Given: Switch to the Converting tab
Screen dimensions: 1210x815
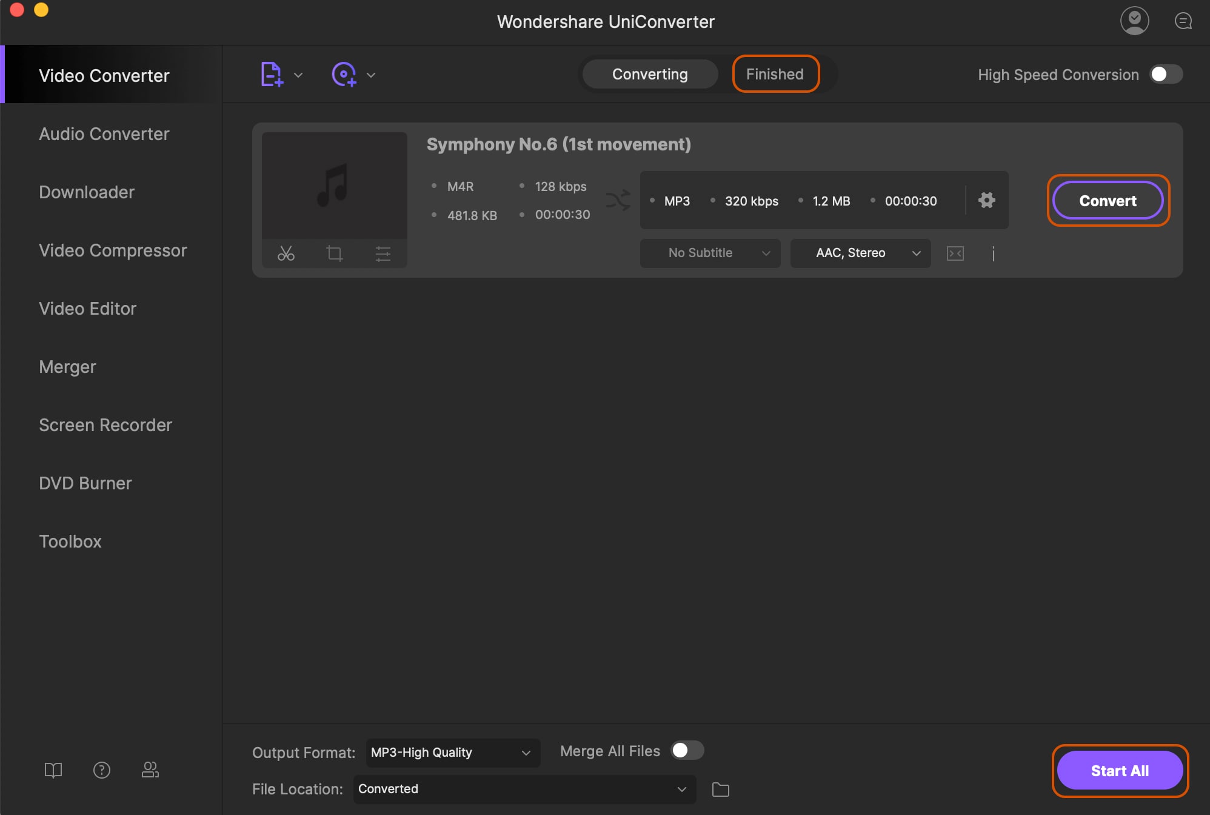Looking at the screenshot, I should [650, 74].
